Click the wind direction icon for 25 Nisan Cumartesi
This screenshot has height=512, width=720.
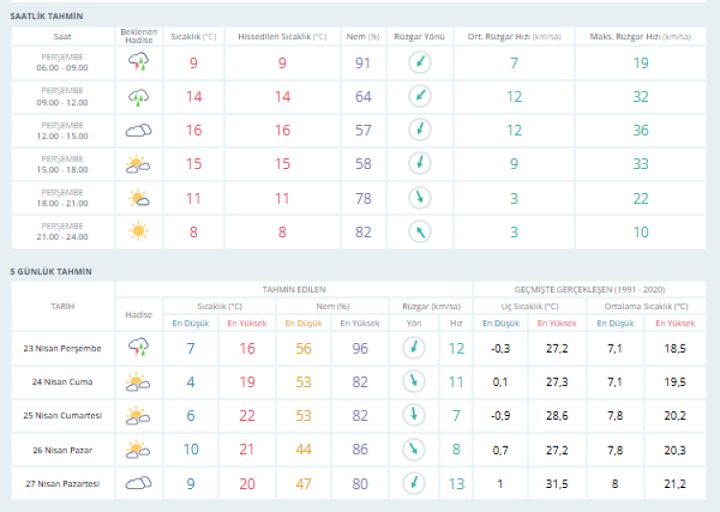414,415
